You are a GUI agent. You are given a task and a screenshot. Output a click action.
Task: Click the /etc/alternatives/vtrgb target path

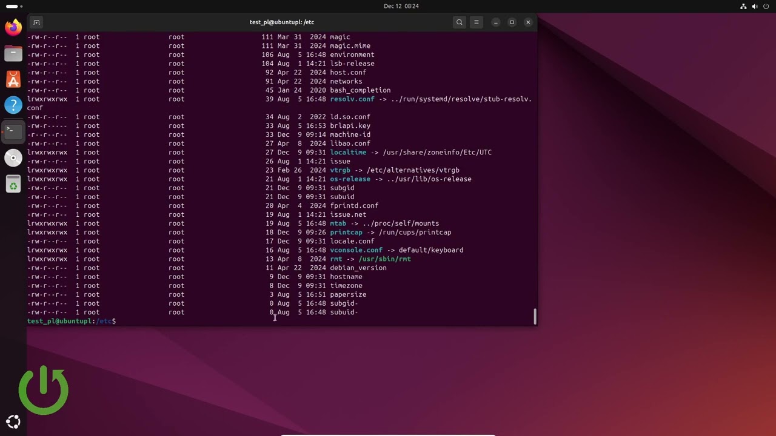point(413,170)
